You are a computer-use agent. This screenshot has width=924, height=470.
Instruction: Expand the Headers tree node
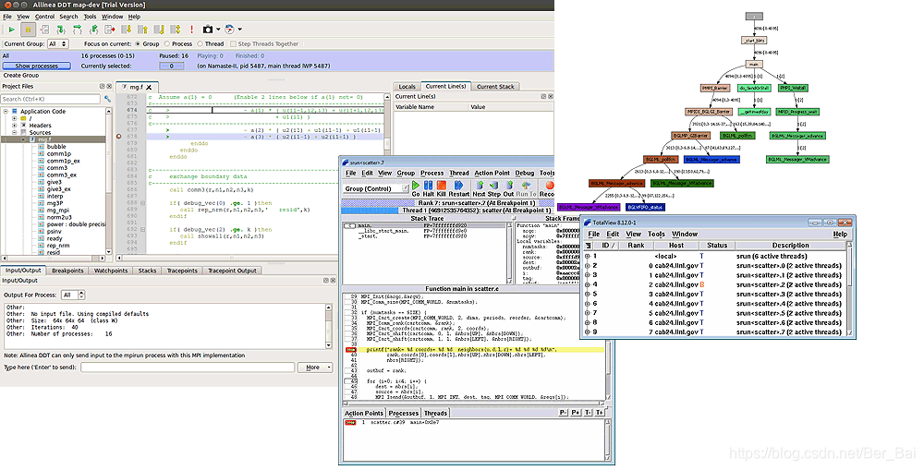coord(14,126)
